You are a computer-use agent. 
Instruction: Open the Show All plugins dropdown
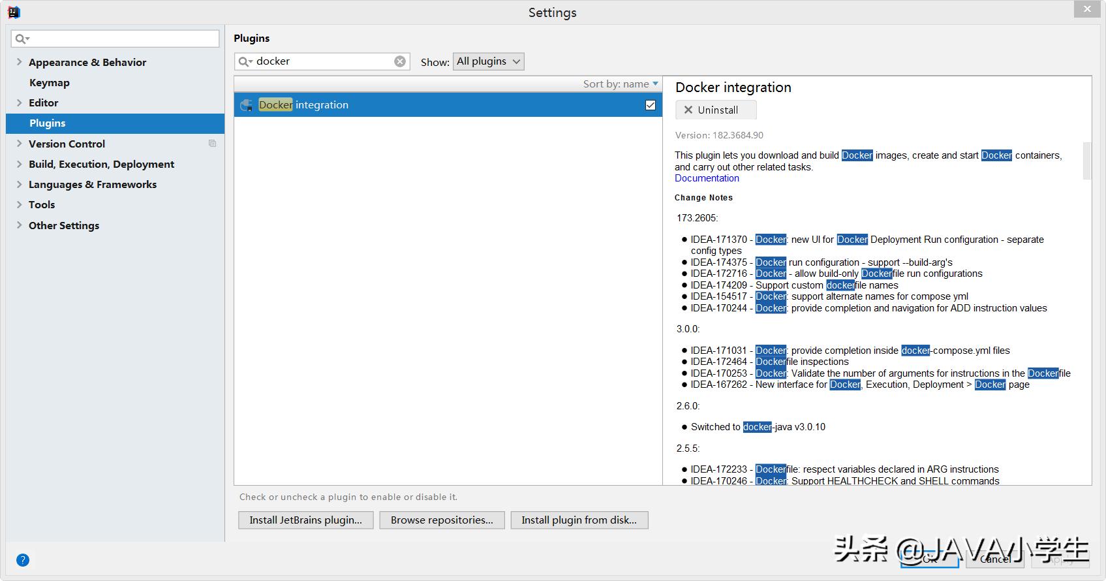[488, 61]
